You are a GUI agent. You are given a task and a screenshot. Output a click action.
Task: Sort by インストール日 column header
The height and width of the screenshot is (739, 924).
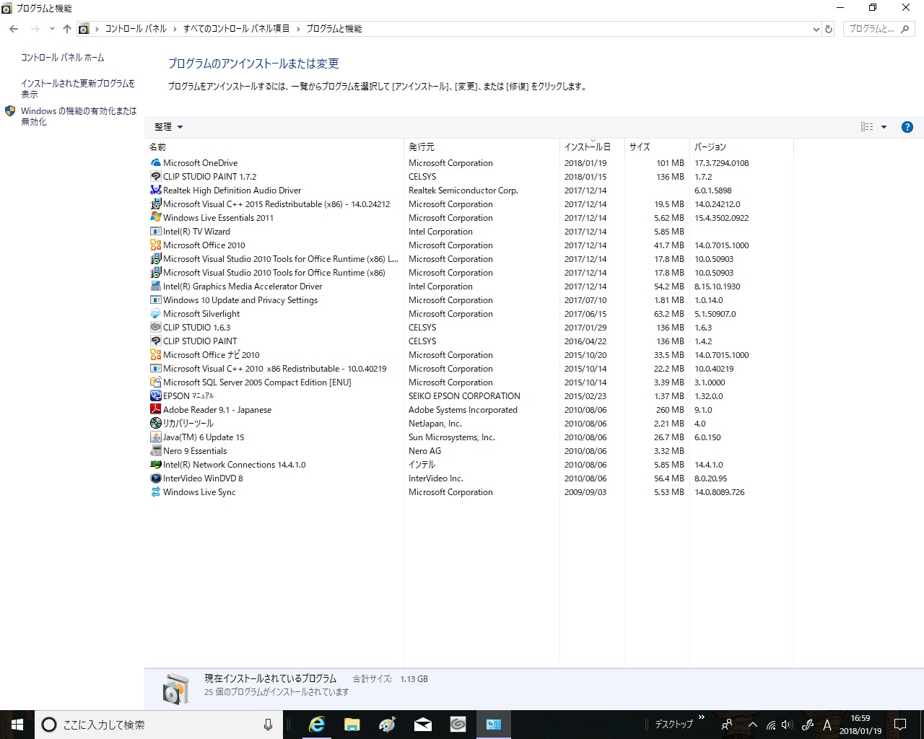pos(592,147)
